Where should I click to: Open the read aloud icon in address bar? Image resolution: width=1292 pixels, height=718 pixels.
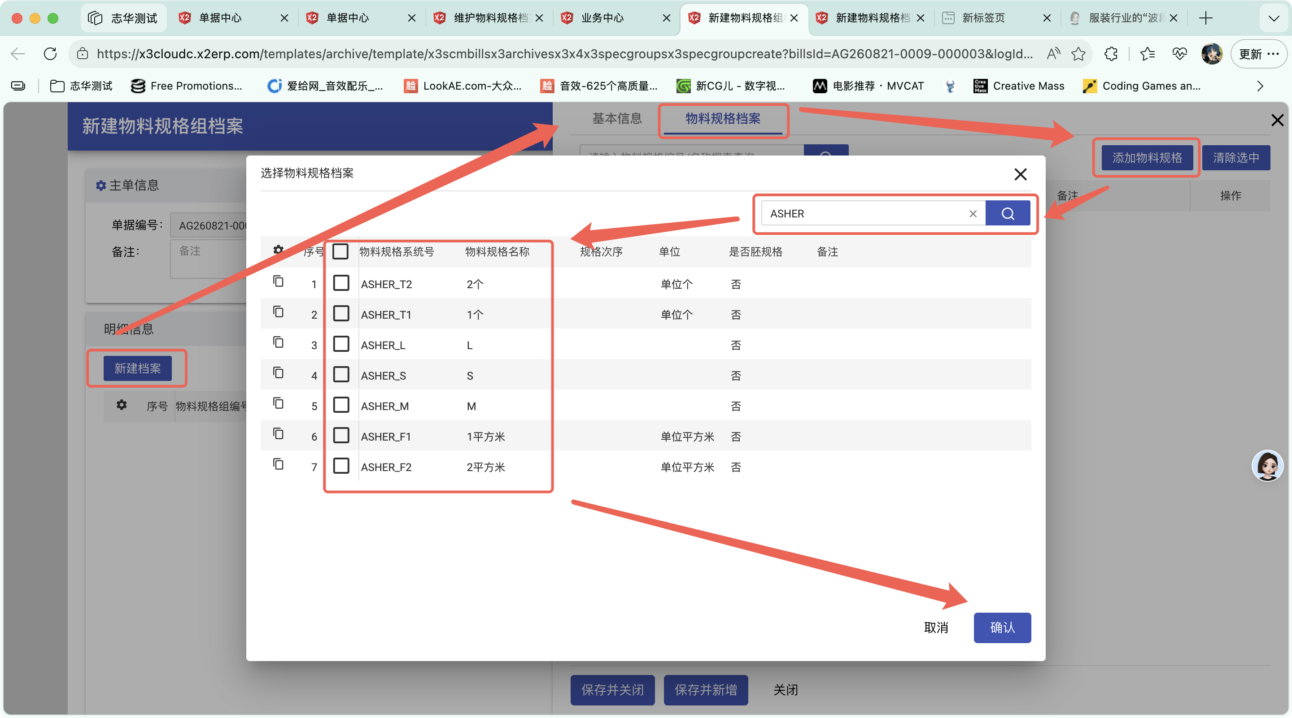point(1054,54)
